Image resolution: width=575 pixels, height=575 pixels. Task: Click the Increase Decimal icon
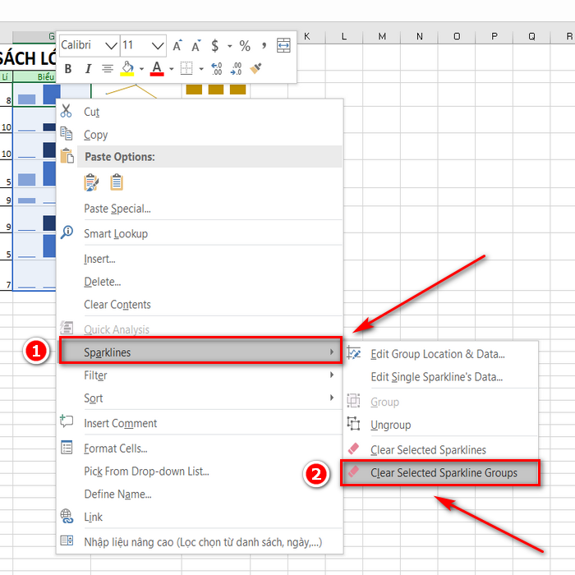216,68
